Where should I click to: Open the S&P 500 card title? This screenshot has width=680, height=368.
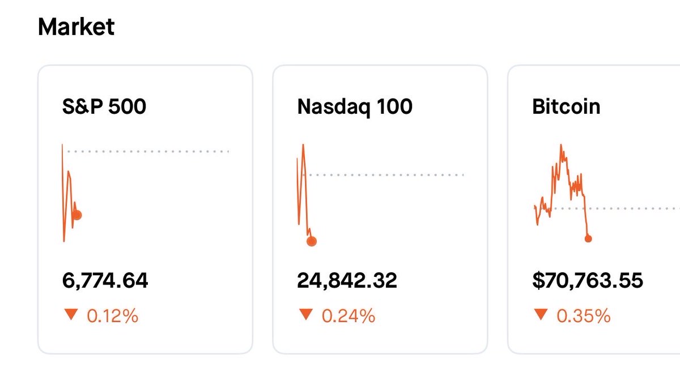[x=104, y=106]
